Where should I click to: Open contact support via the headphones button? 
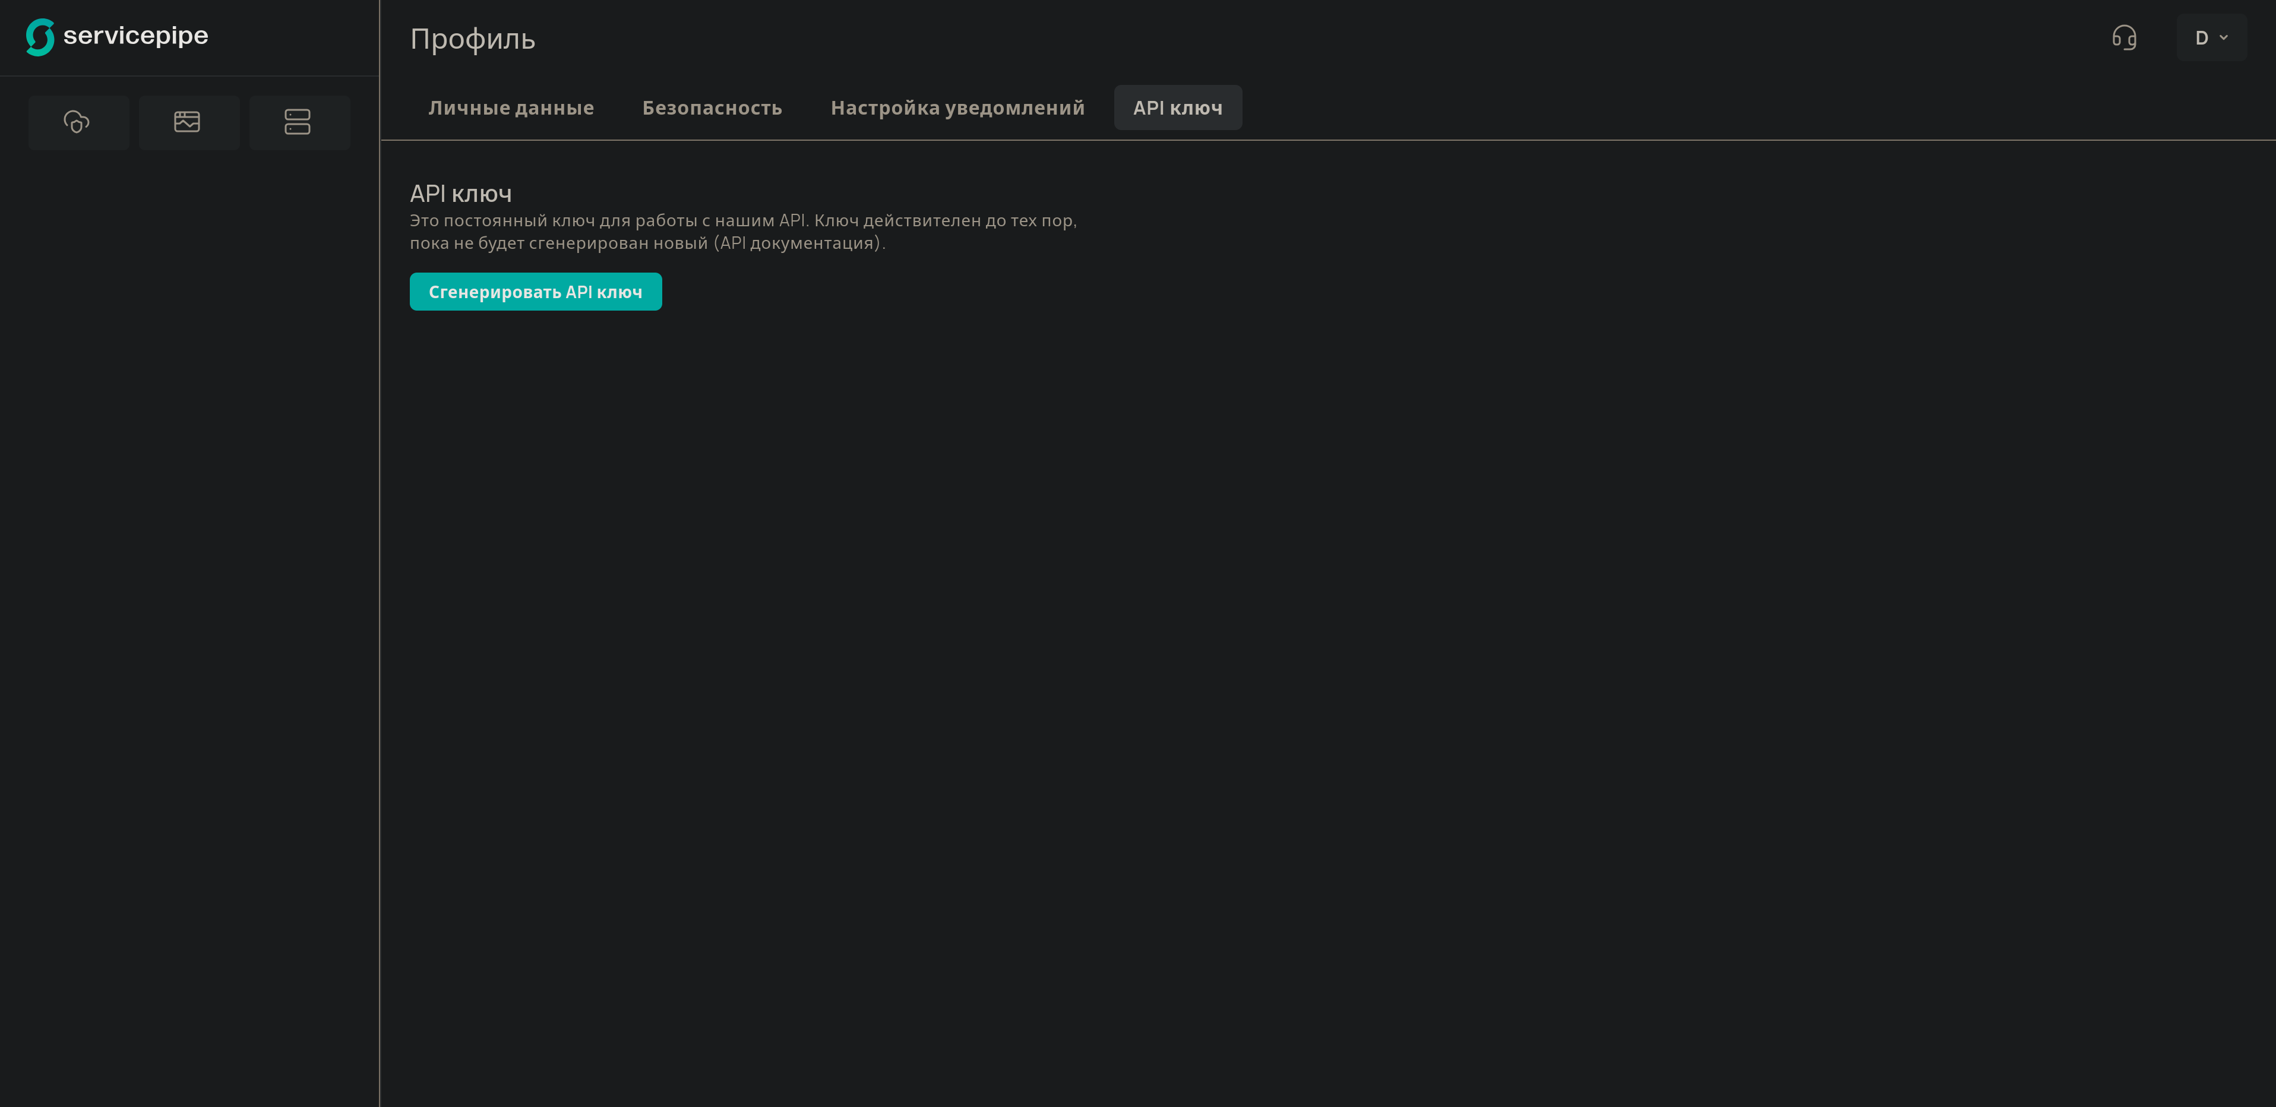pos(2124,38)
